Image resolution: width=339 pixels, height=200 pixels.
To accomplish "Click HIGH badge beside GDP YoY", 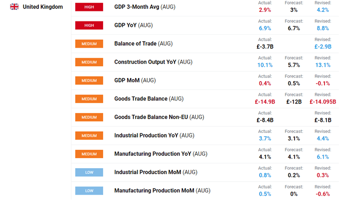I will click(x=89, y=25).
